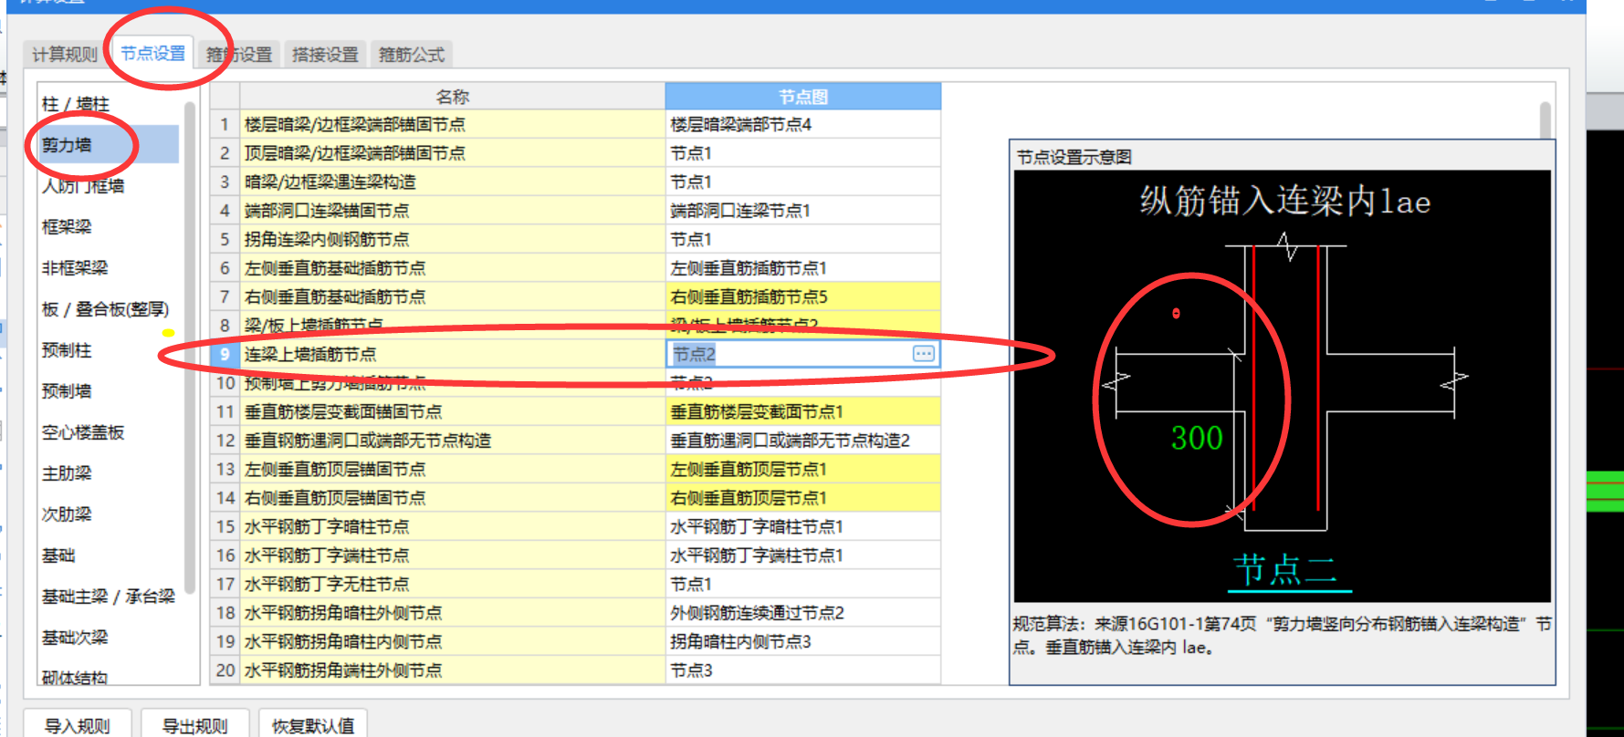
Task: Select row 17 水平钢筋丁字无柱节点
Action: [453, 584]
